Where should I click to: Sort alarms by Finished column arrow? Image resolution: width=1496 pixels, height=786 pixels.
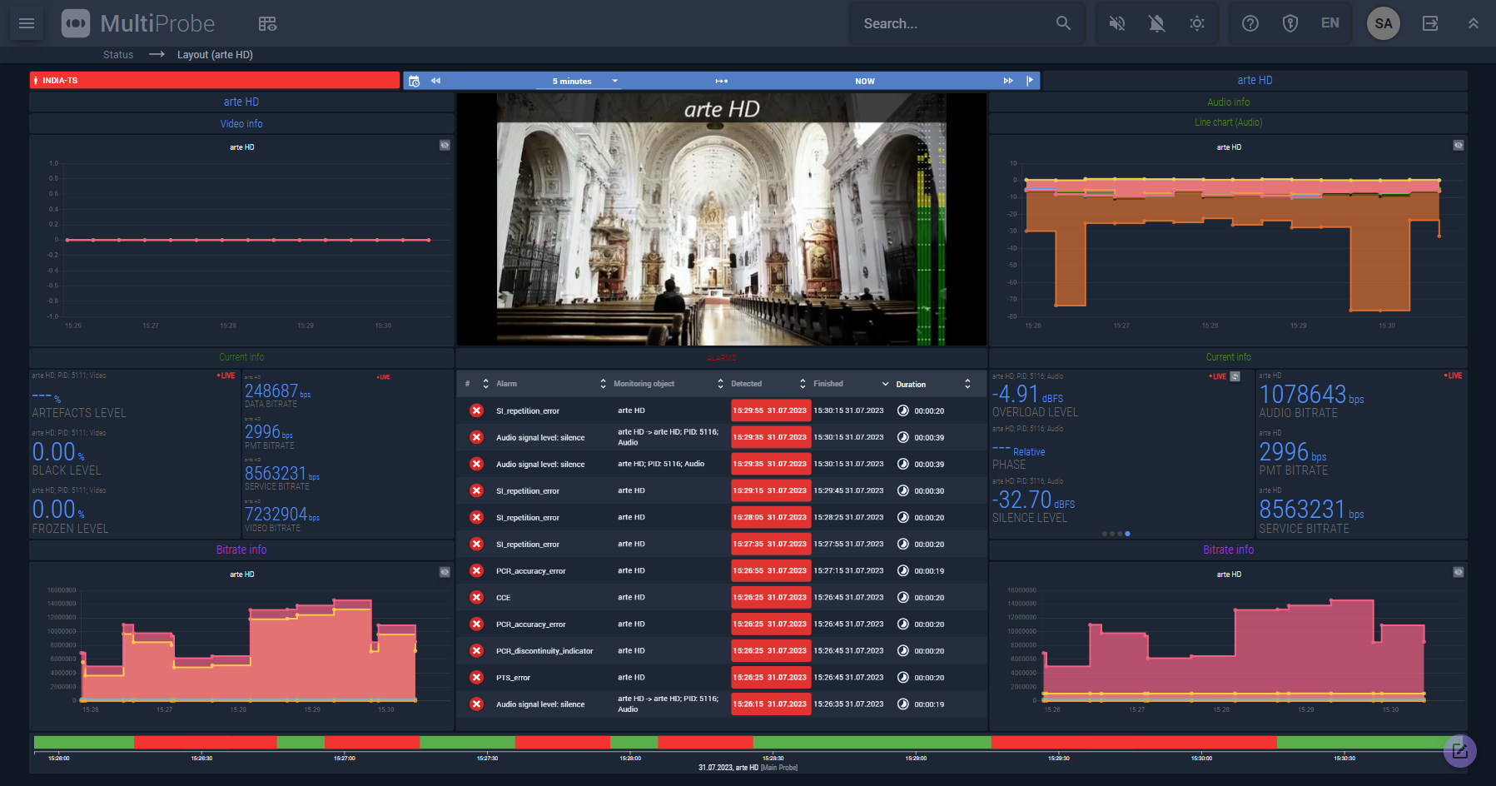(x=885, y=384)
